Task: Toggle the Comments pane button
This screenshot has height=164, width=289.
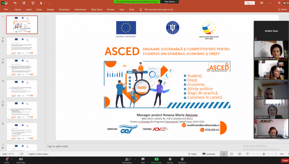Action: coord(209,154)
